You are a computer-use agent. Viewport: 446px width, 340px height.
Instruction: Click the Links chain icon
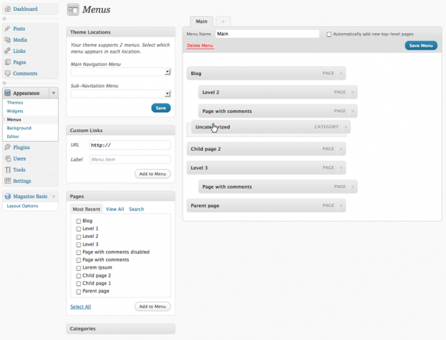[x=7, y=51]
